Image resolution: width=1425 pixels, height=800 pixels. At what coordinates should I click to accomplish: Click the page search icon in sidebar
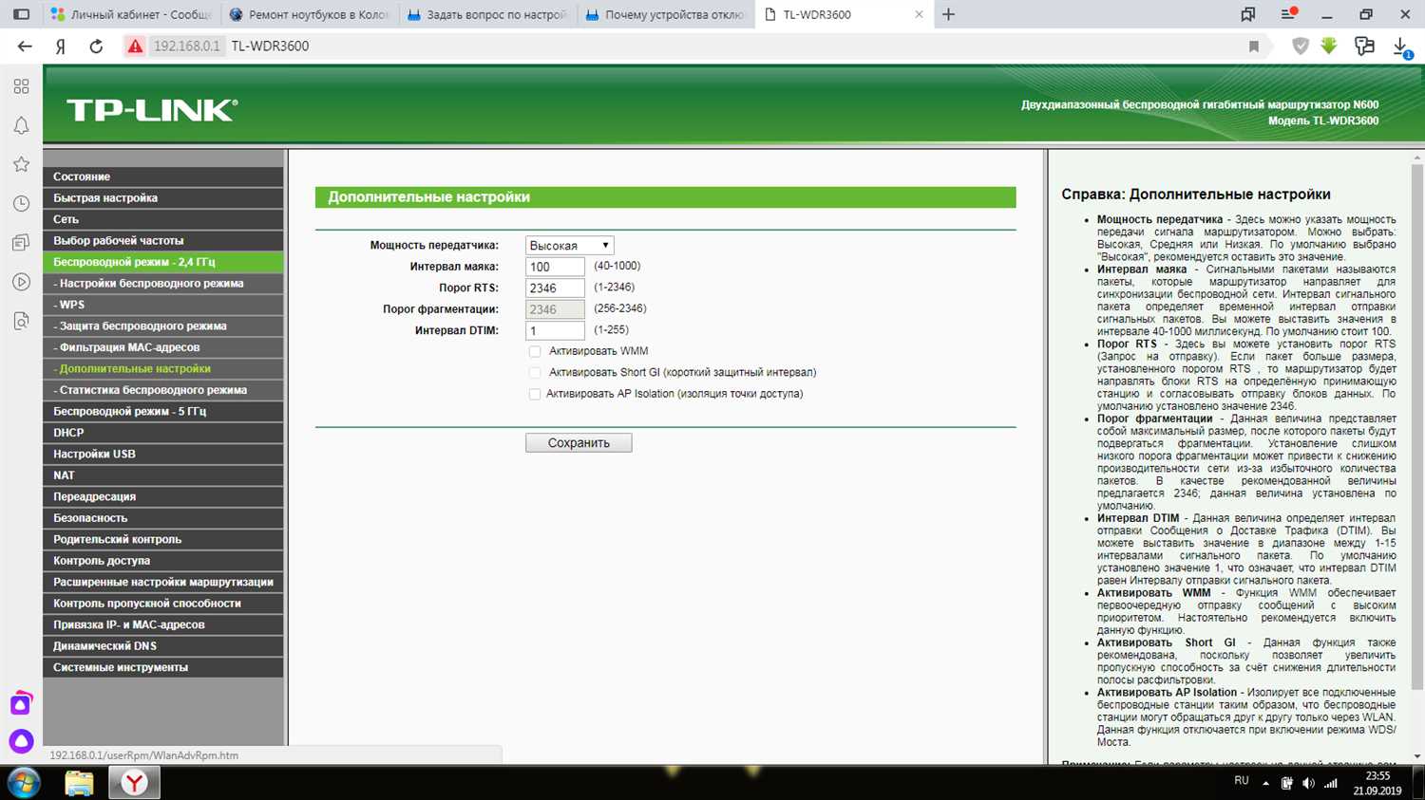pos(21,322)
